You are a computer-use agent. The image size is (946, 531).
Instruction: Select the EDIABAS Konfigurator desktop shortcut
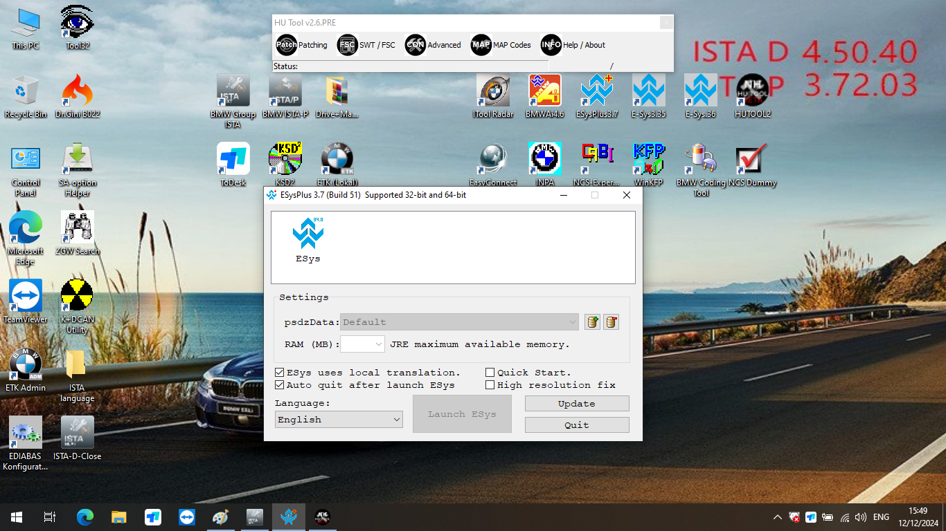click(x=26, y=443)
